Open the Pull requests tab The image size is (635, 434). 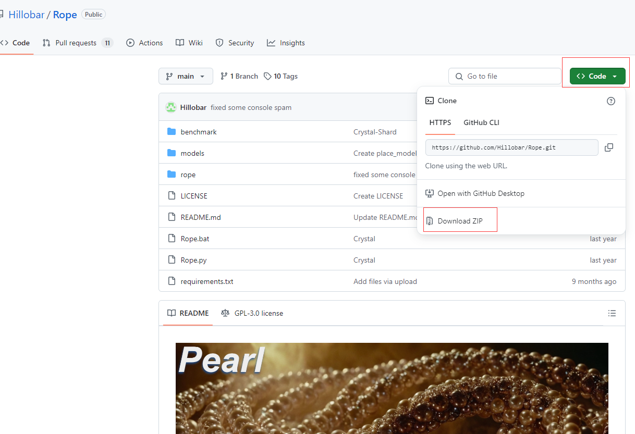[x=78, y=43]
